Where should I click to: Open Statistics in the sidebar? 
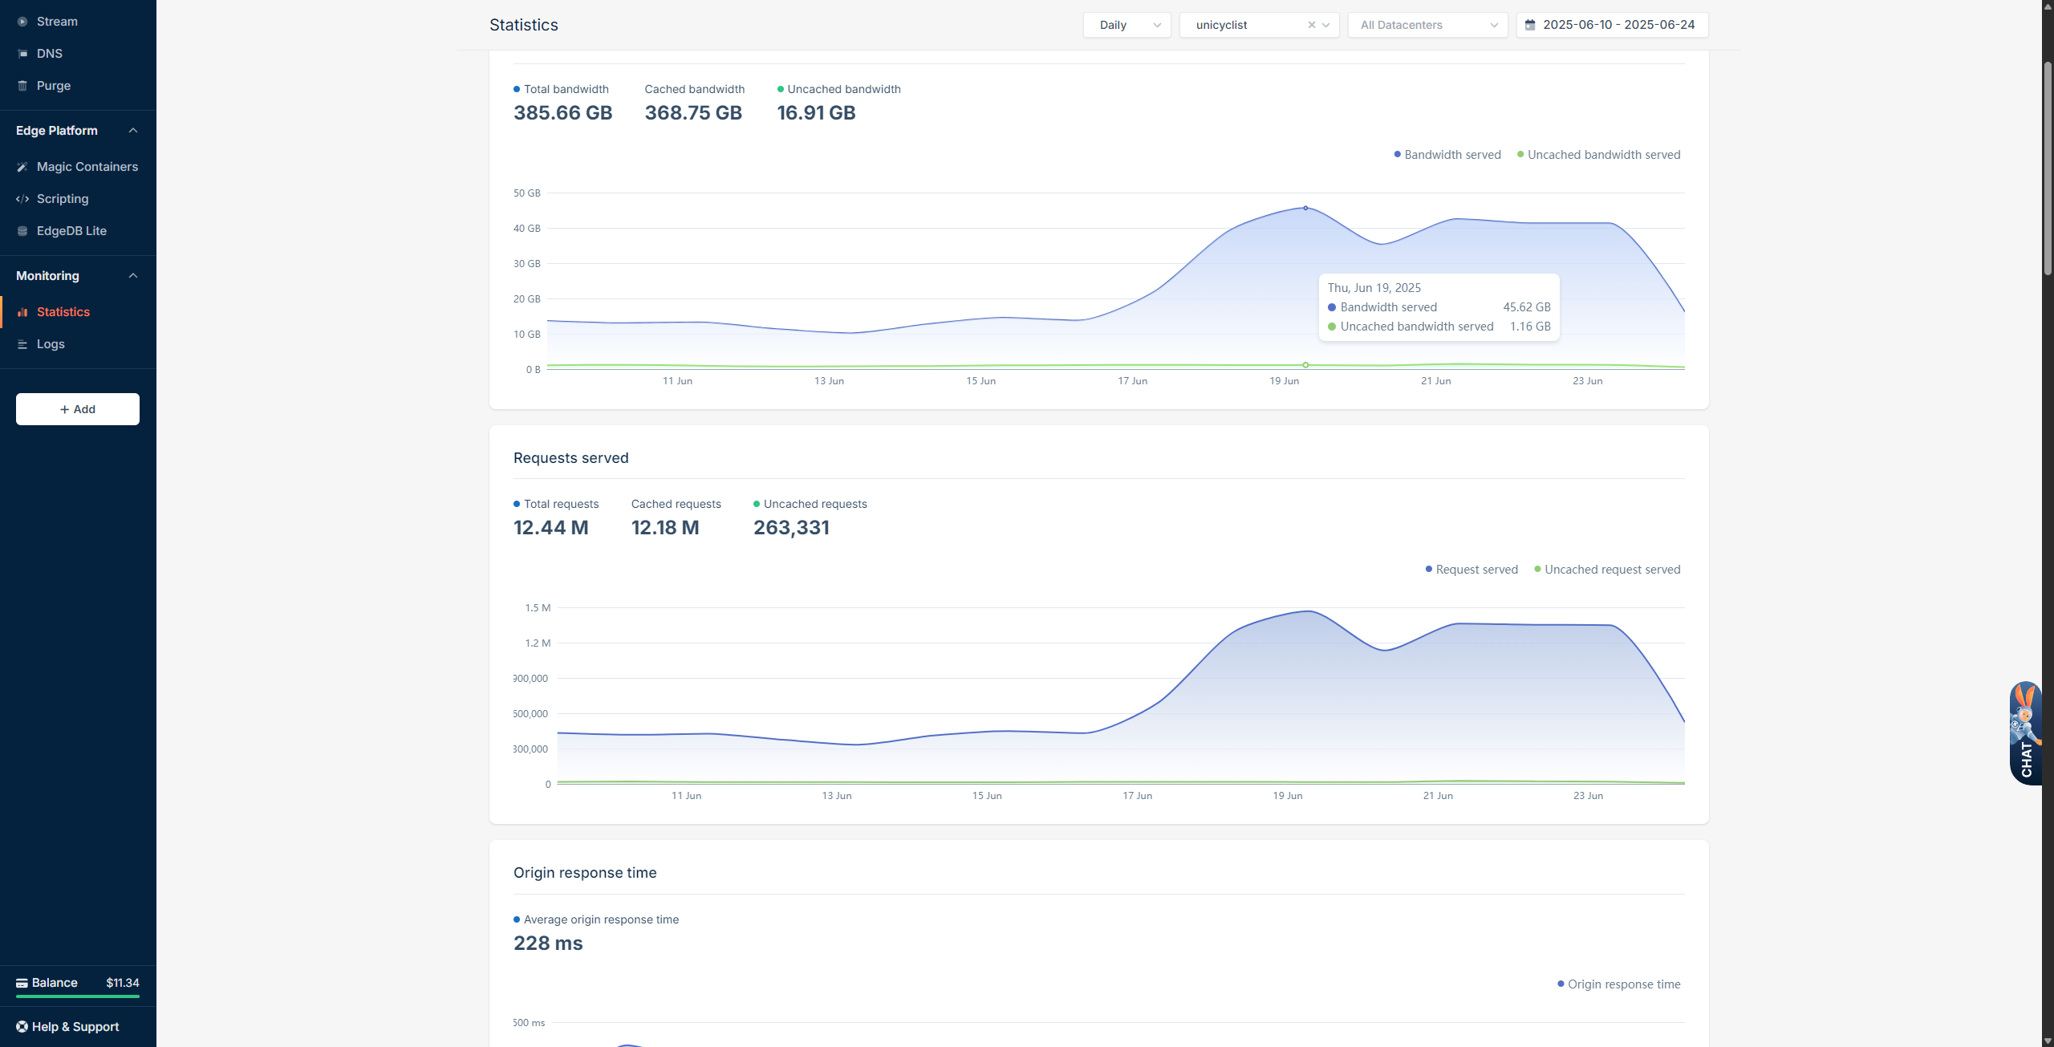click(x=63, y=312)
